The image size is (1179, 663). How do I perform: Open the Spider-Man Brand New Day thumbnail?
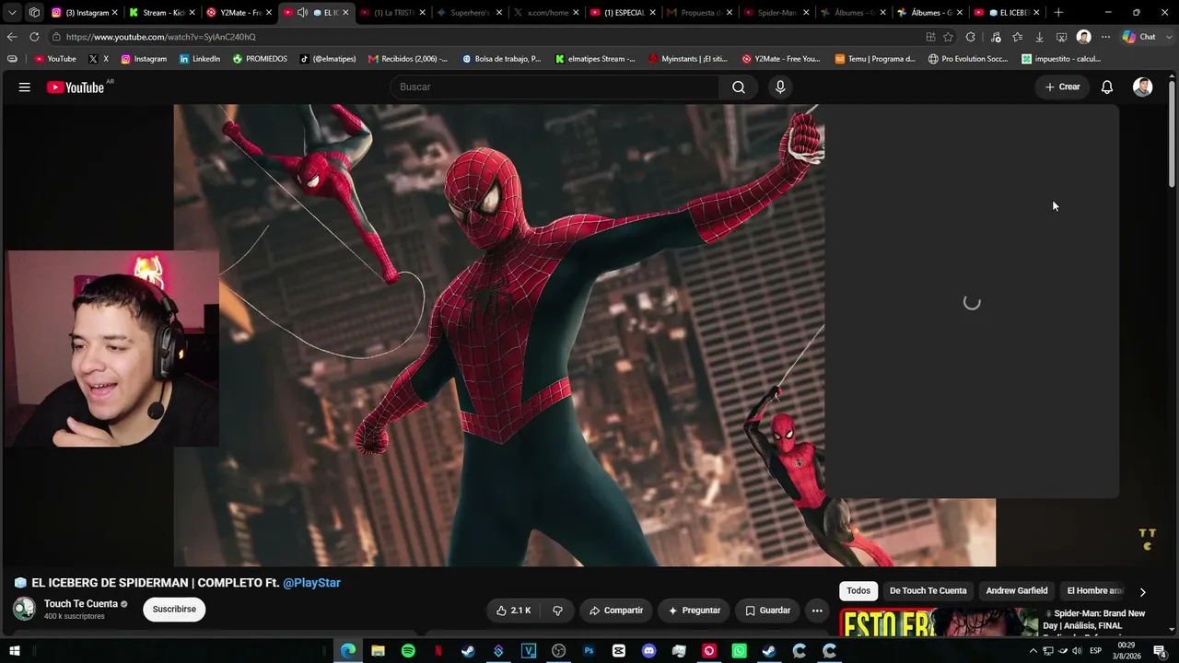click(x=939, y=622)
